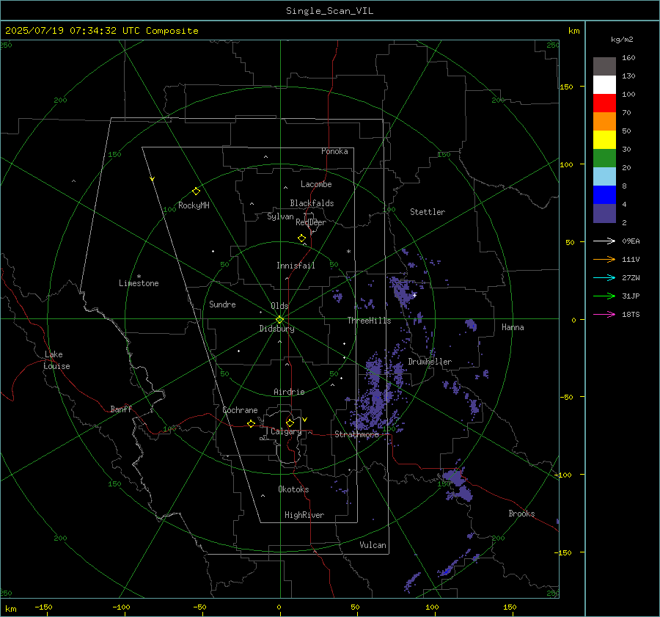
Task: Click the 2025/07/19 07:34:32 UTC Composite timestamp
Action: [x=101, y=31]
